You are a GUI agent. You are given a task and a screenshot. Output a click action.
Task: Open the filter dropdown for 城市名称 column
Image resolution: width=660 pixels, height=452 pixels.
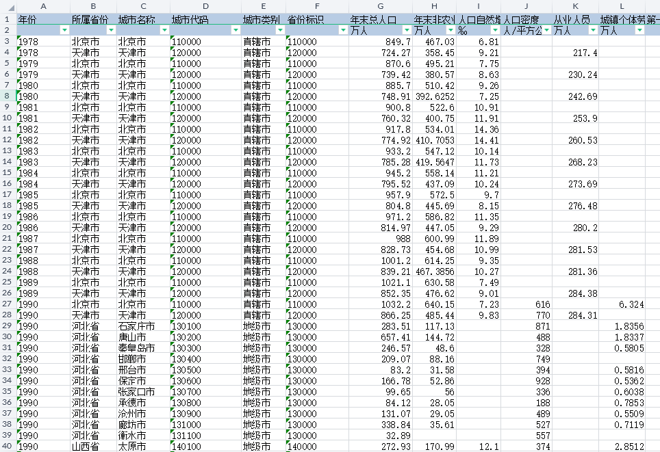[164, 30]
